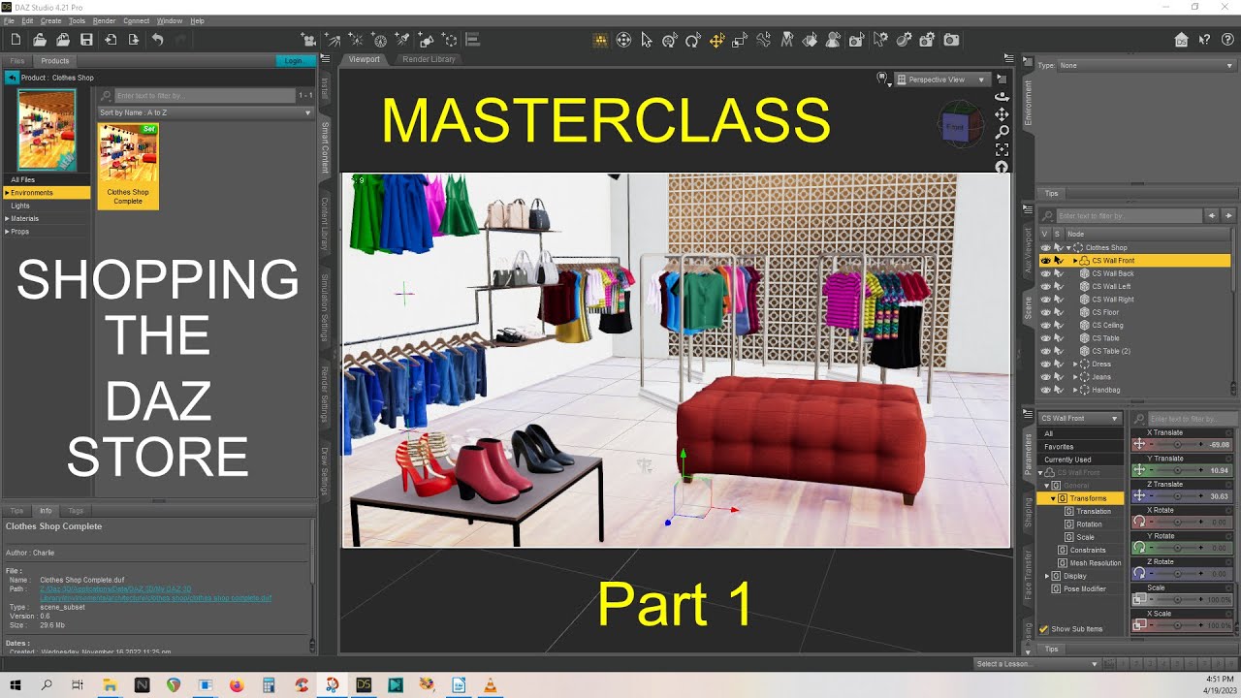
Task: Click Clothes Shop Complete thumbnail
Action: 128,166
